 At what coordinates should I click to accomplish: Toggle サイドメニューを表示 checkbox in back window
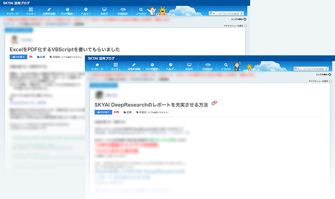(x=246, y=26)
